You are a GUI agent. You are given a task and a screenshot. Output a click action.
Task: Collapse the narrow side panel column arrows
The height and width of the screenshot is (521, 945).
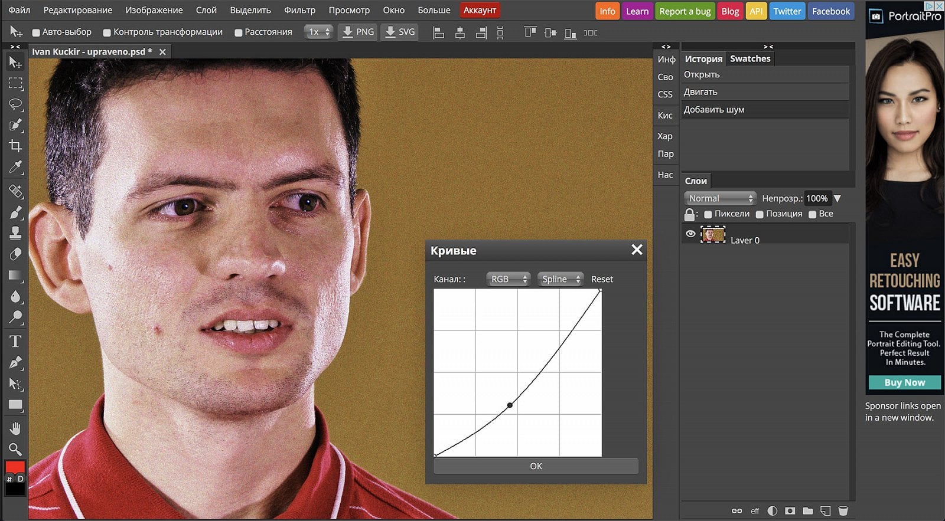click(x=666, y=46)
